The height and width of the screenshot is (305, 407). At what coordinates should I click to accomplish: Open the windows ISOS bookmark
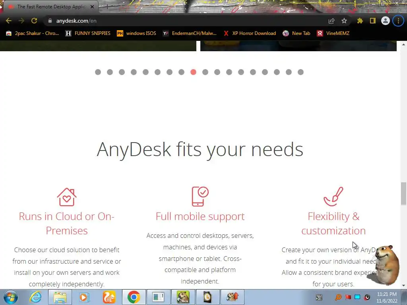point(137,33)
